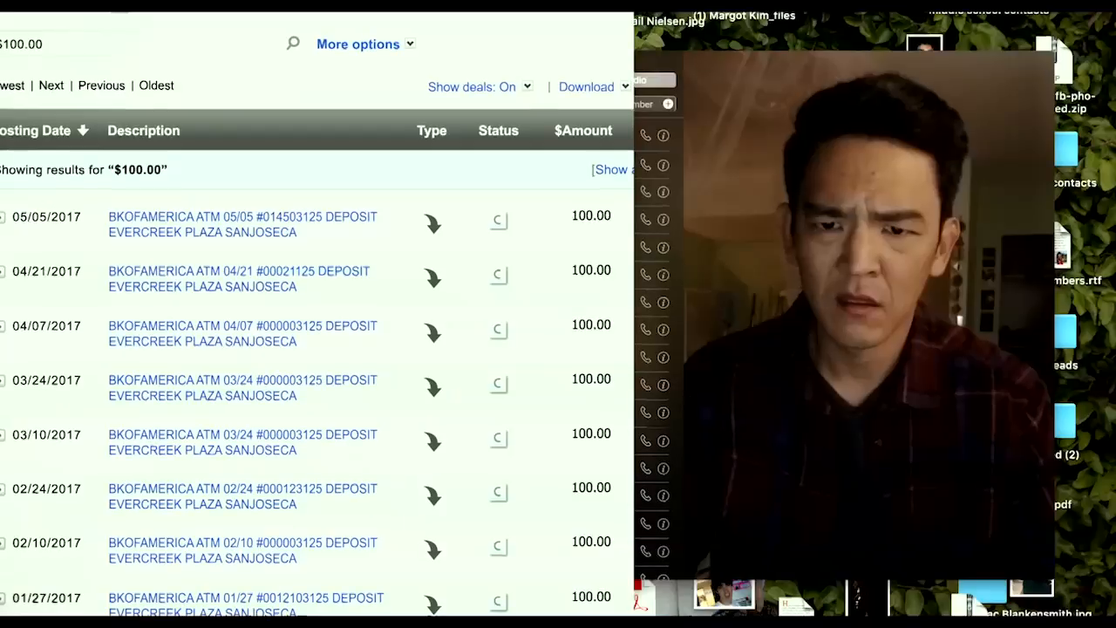
Task: Open the 02/10 #000003125 deposit description link
Action: coord(242,550)
